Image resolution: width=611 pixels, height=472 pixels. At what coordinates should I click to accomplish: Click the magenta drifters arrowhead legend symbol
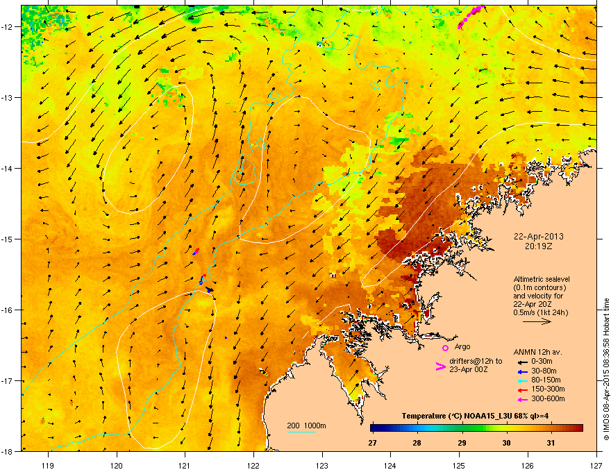pos(440,366)
